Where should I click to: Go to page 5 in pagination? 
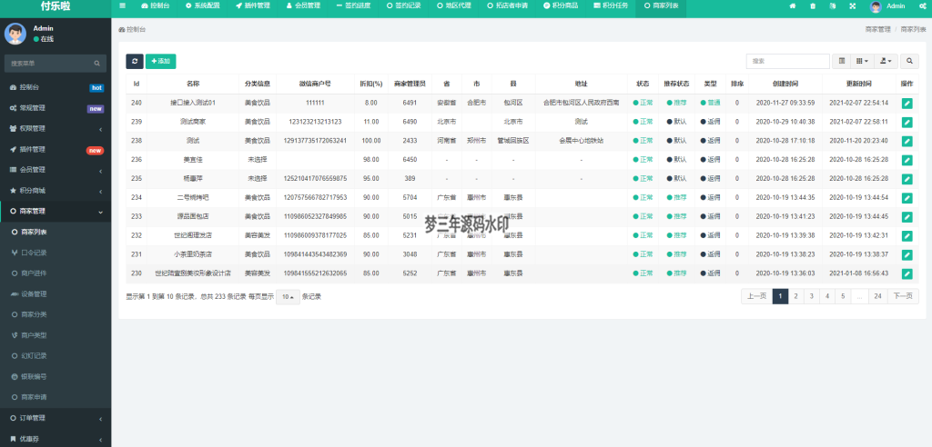pyautogui.click(x=843, y=296)
